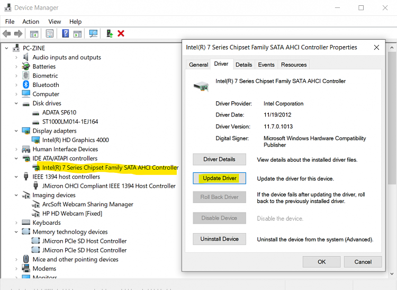Click the Update Driver button
The width and height of the screenshot is (397, 290).
tap(219, 178)
